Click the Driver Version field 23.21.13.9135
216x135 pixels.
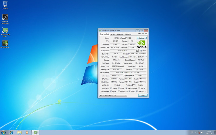(128, 72)
